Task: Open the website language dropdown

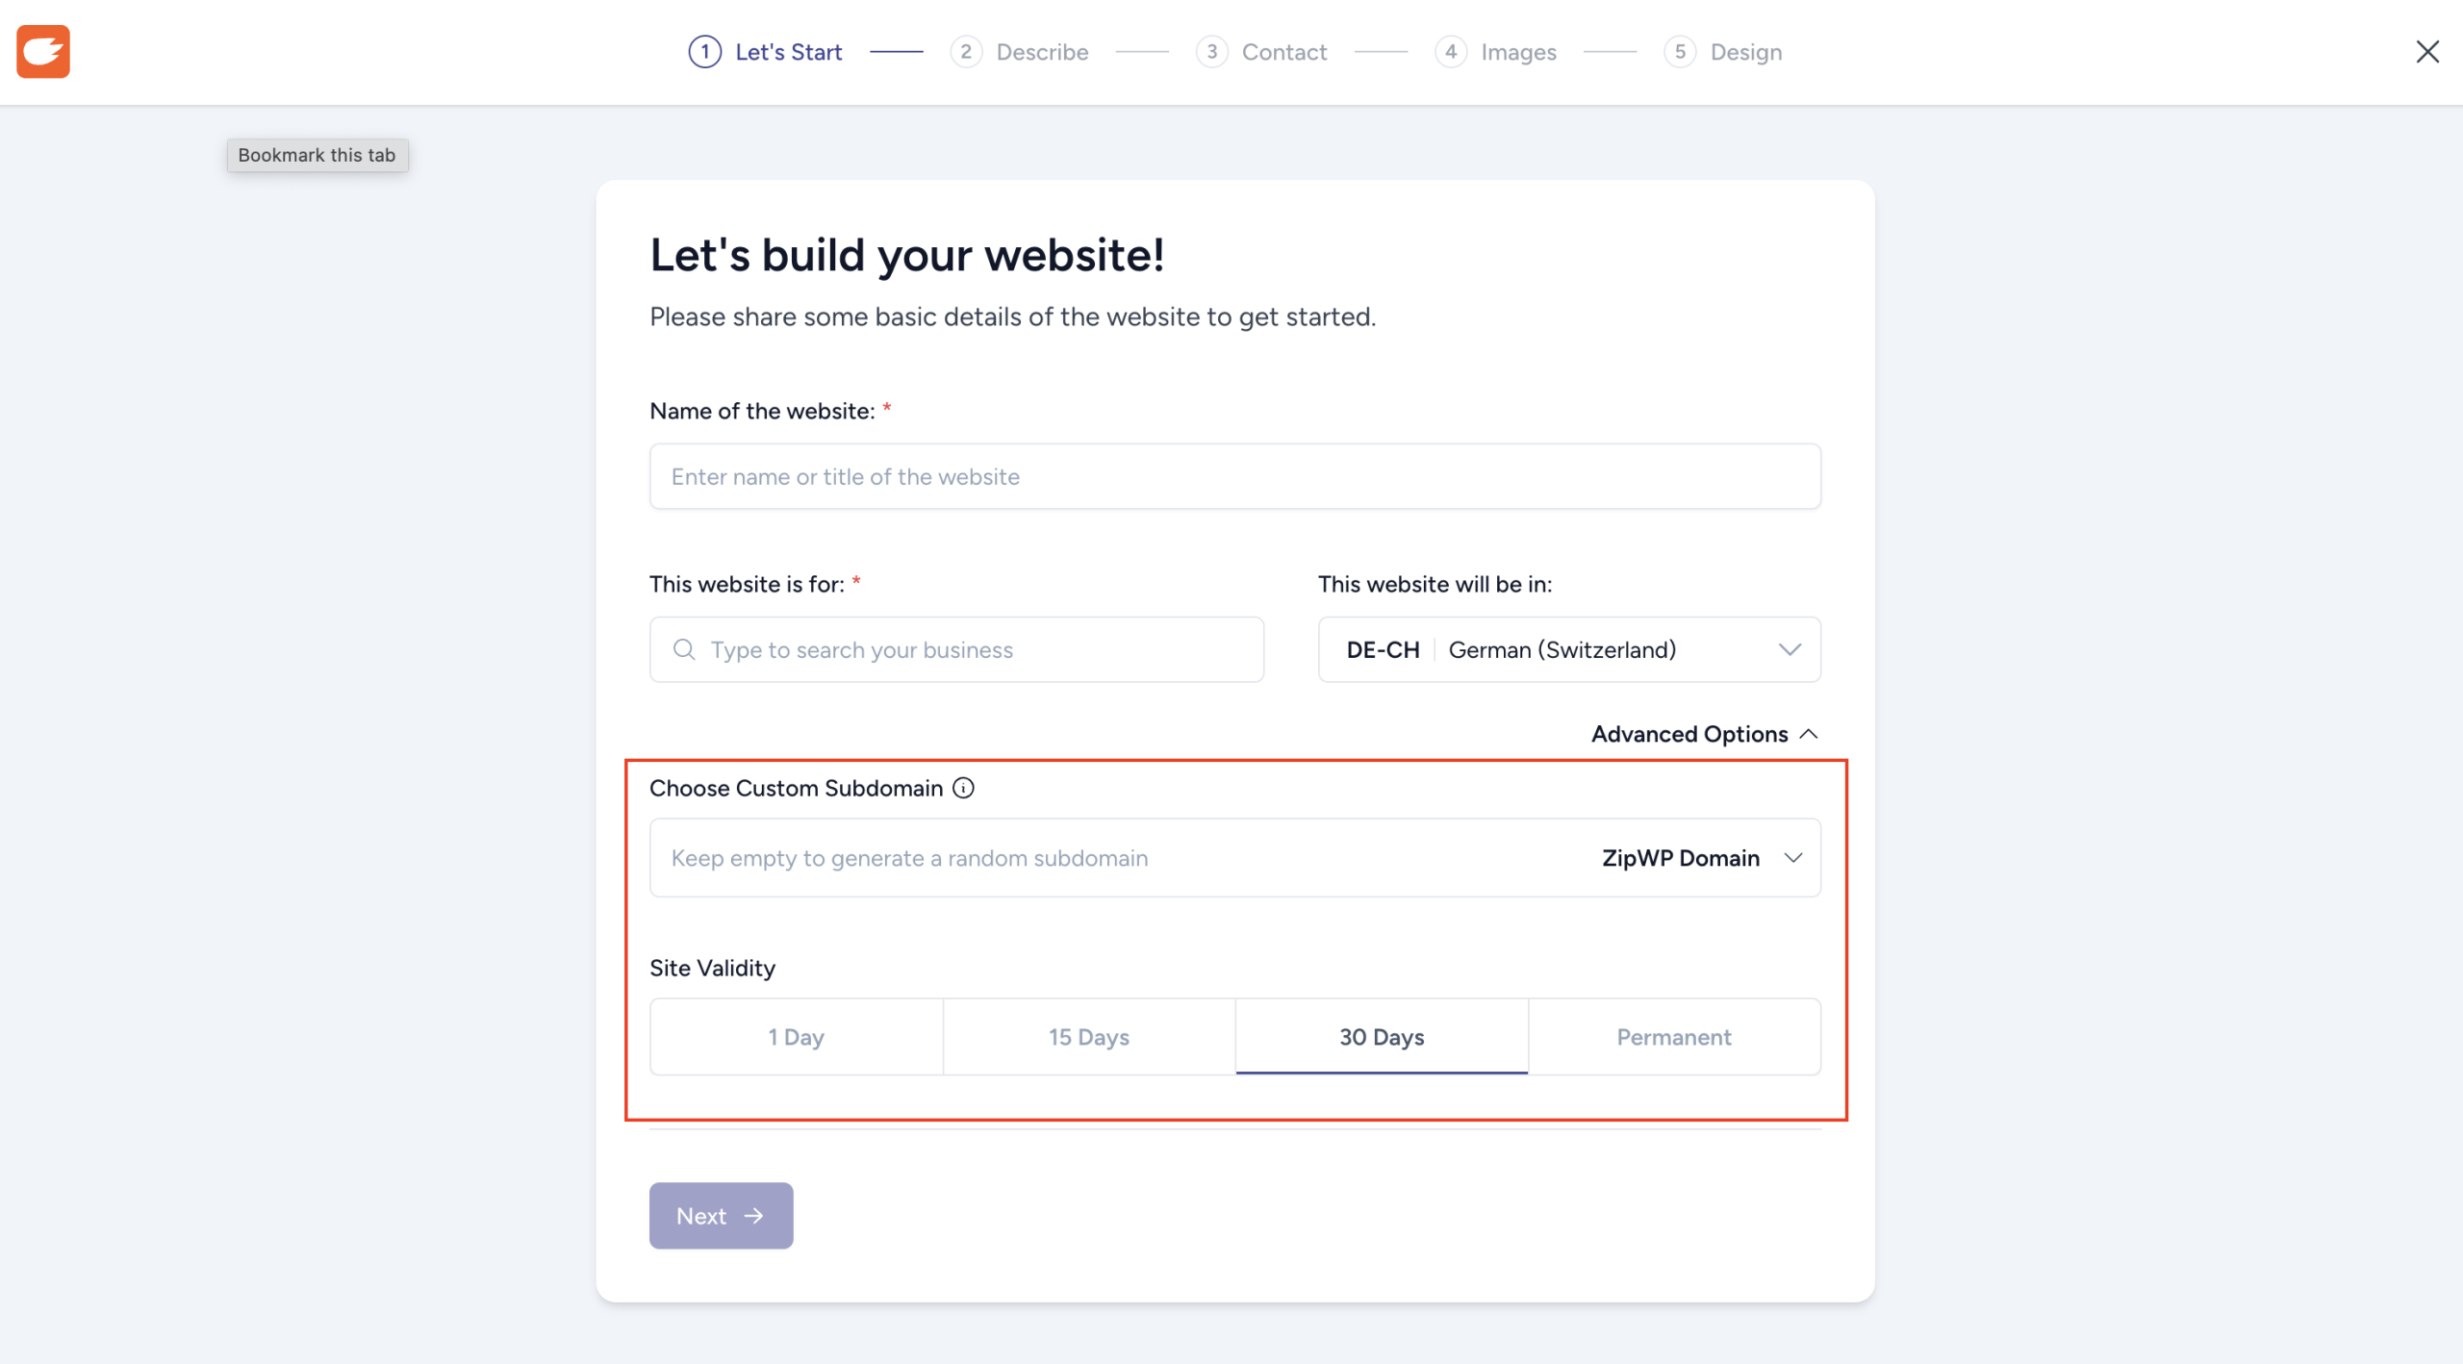Action: tap(1568, 649)
